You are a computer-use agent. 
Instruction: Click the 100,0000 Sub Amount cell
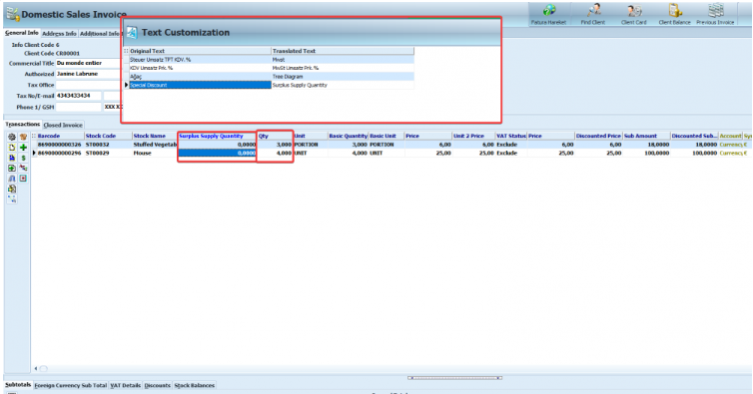click(x=646, y=153)
